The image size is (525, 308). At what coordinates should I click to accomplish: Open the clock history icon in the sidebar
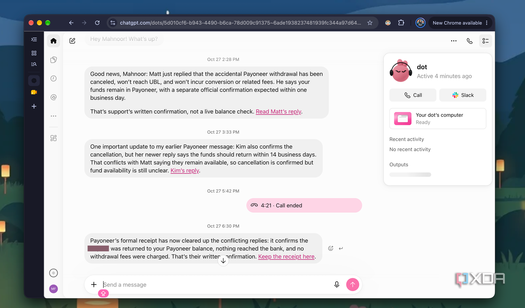[53, 78]
